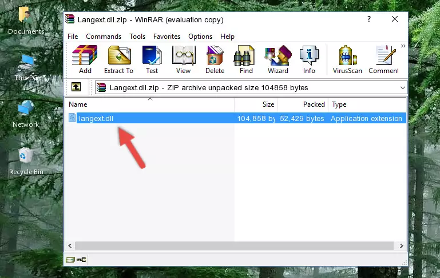Screen dimensions: 440x278
Task: Click the horizontal scrollbar left arrow
Action: [70, 245]
